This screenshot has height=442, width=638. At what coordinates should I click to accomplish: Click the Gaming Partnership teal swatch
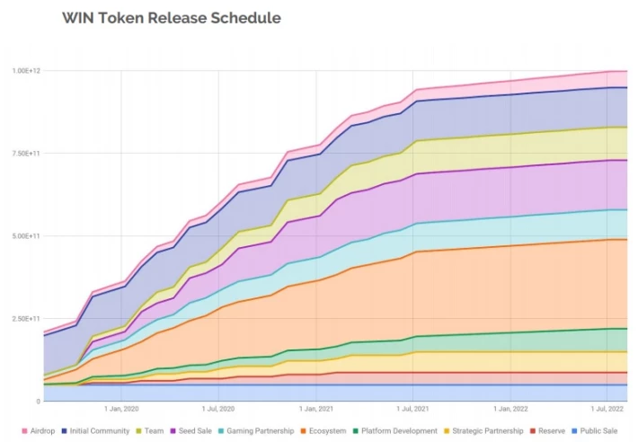(221, 431)
